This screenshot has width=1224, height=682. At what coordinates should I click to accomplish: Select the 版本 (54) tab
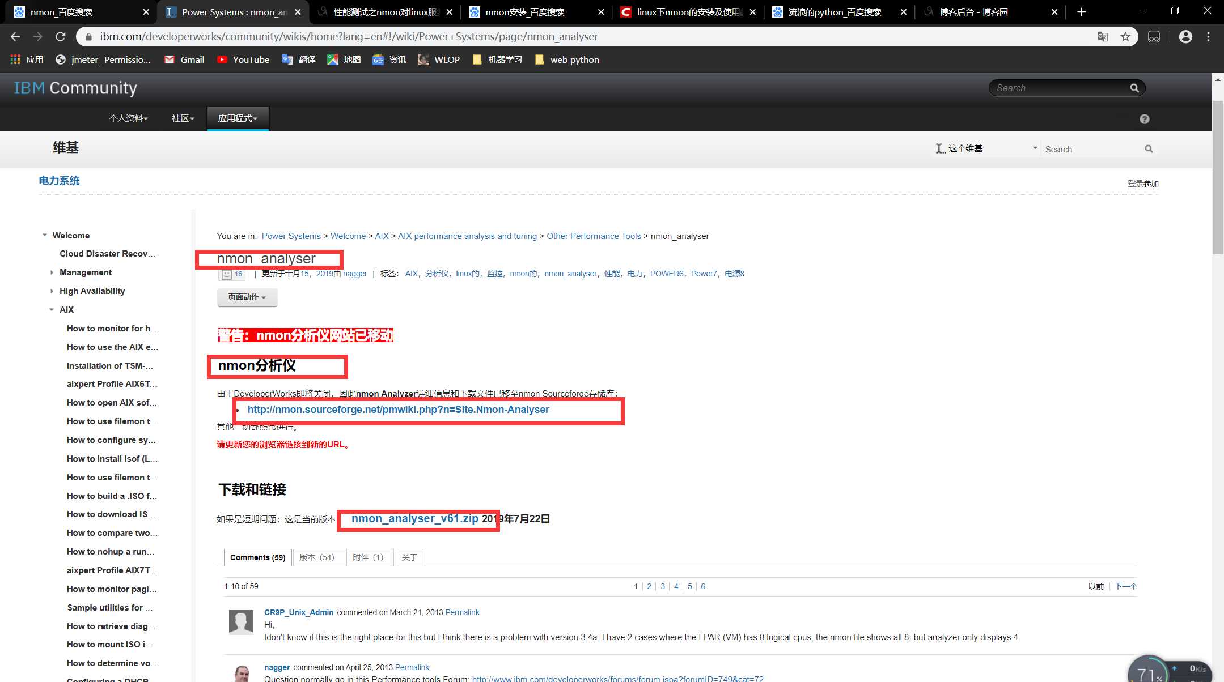[317, 557]
